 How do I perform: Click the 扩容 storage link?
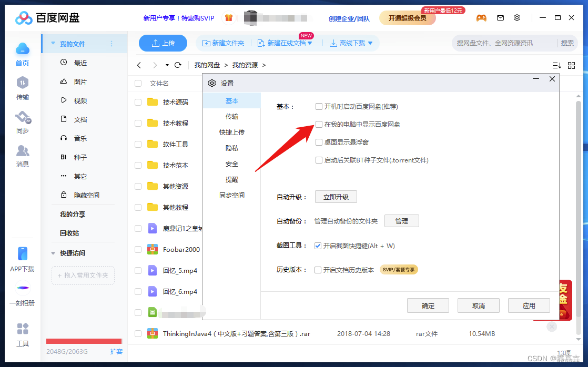coord(116,352)
